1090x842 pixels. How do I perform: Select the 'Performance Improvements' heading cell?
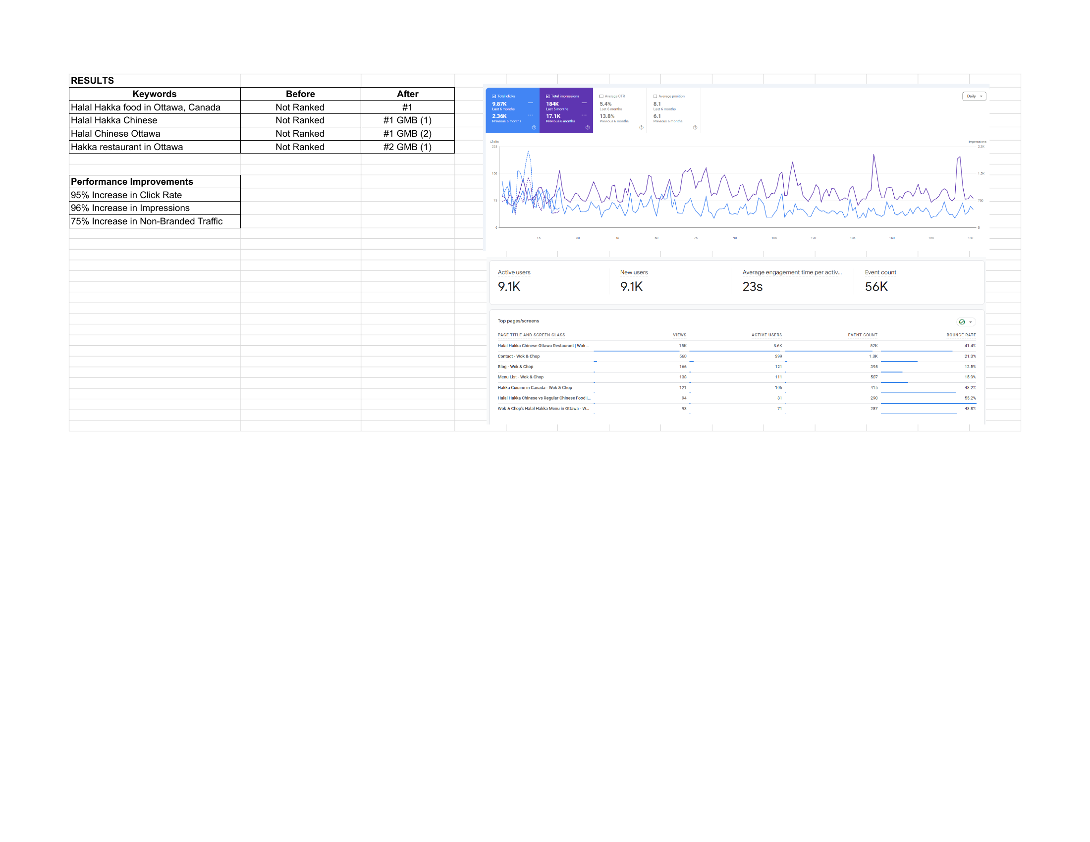coord(155,182)
